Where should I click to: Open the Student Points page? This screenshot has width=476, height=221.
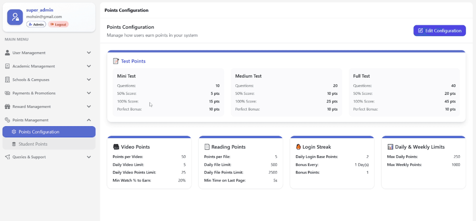click(33, 144)
